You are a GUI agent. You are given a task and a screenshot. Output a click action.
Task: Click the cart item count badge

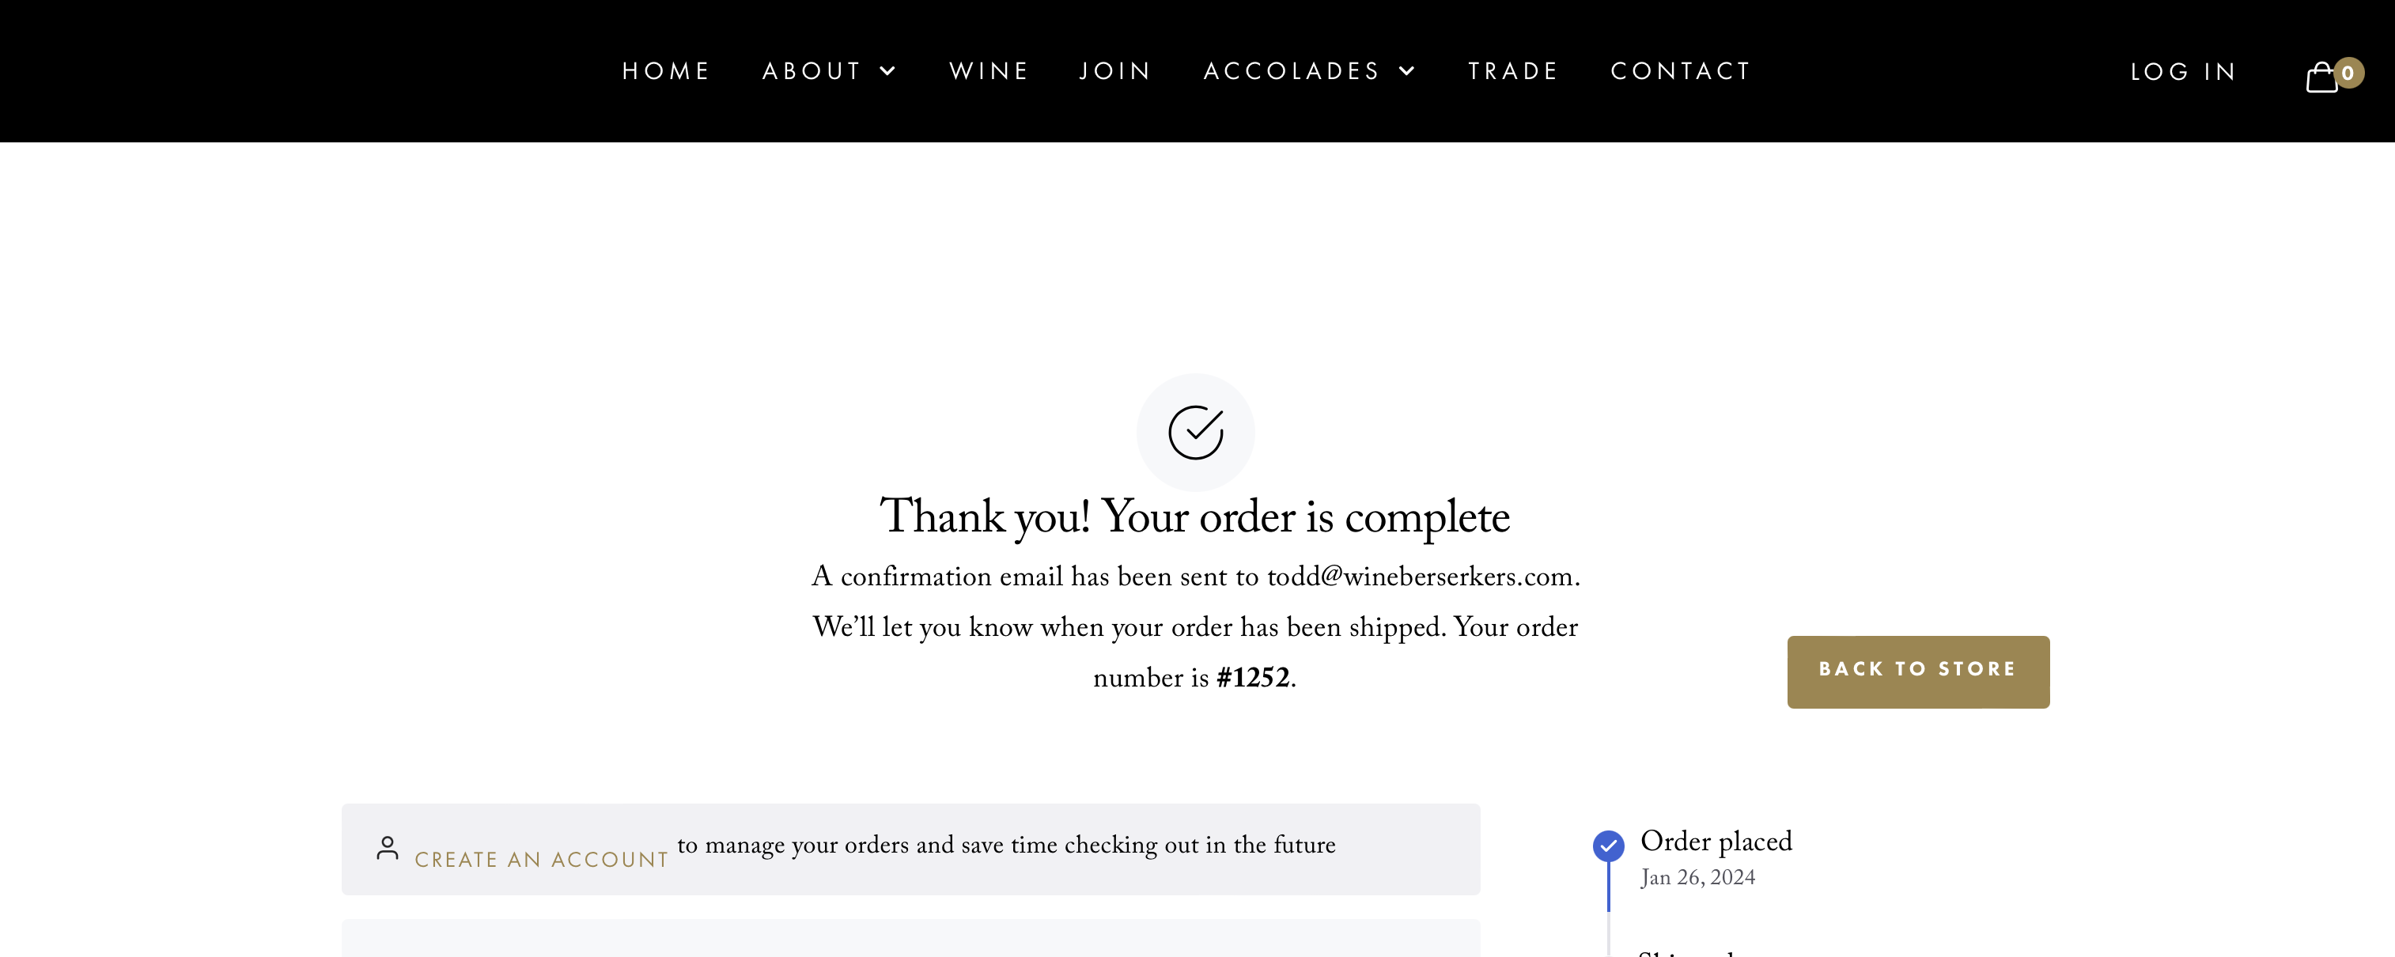[2348, 73]
